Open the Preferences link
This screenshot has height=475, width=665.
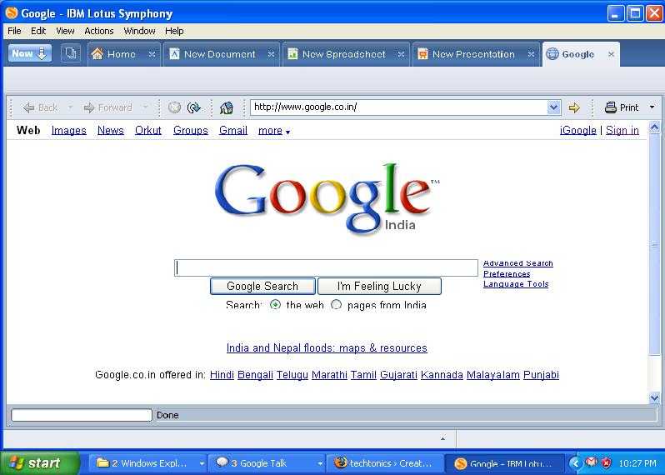tap(507, 274)
